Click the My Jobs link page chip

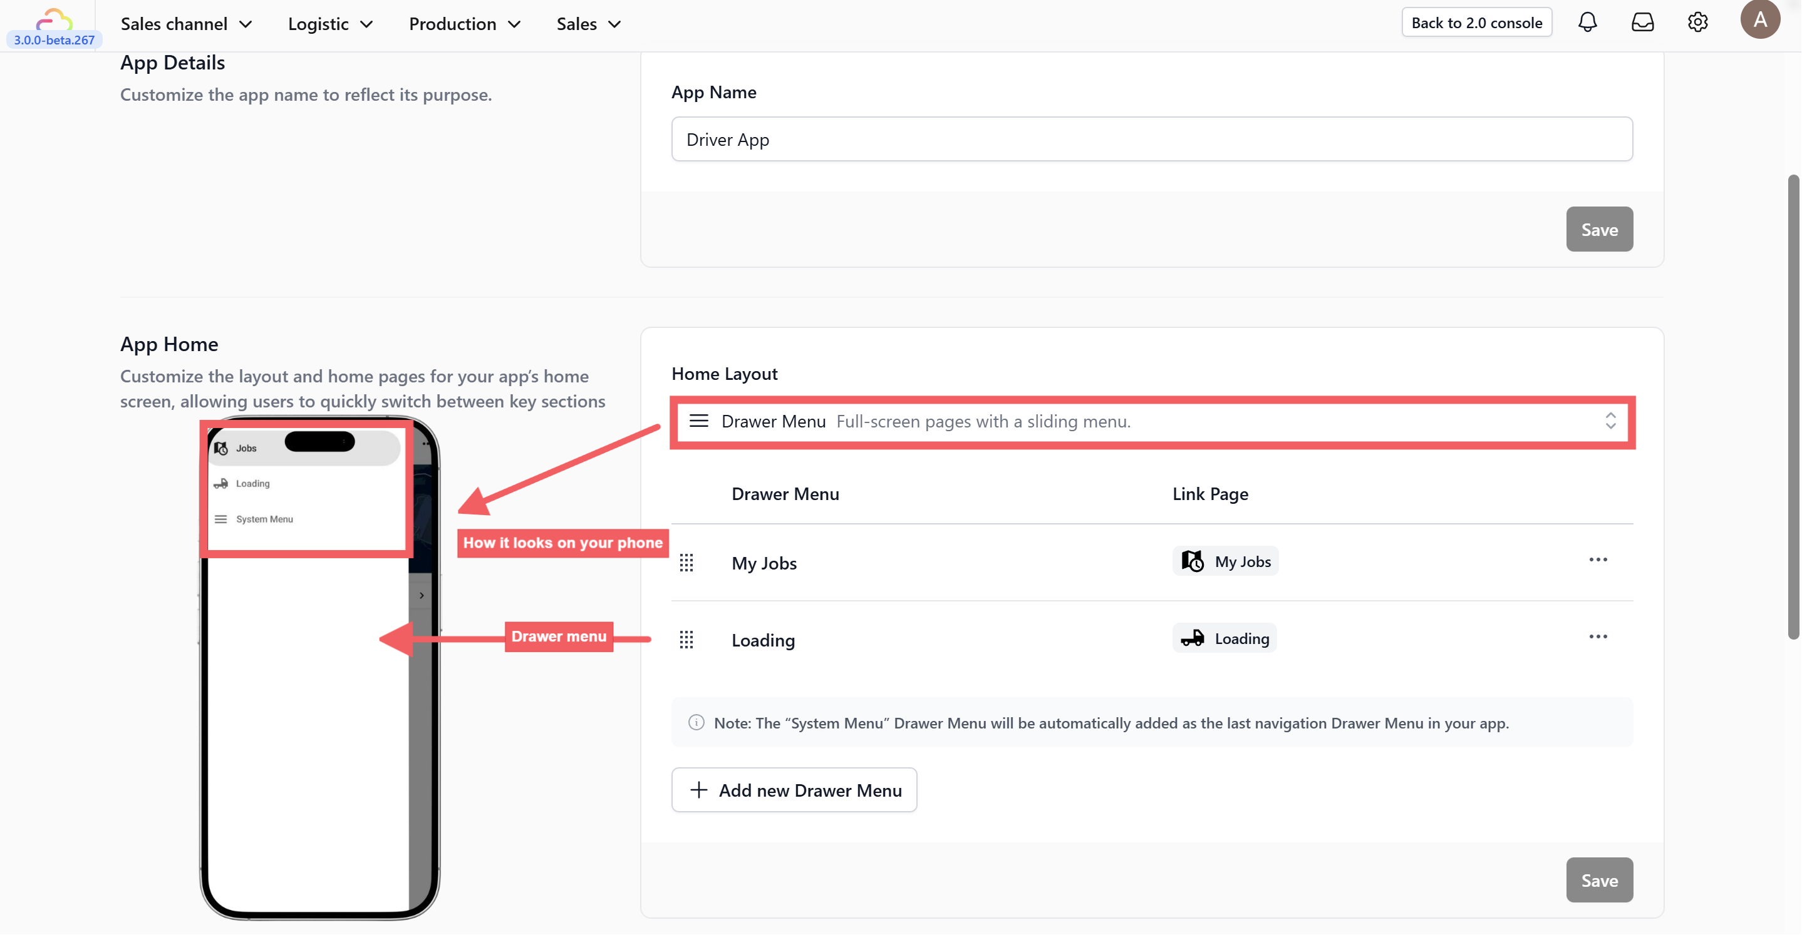1226,561
